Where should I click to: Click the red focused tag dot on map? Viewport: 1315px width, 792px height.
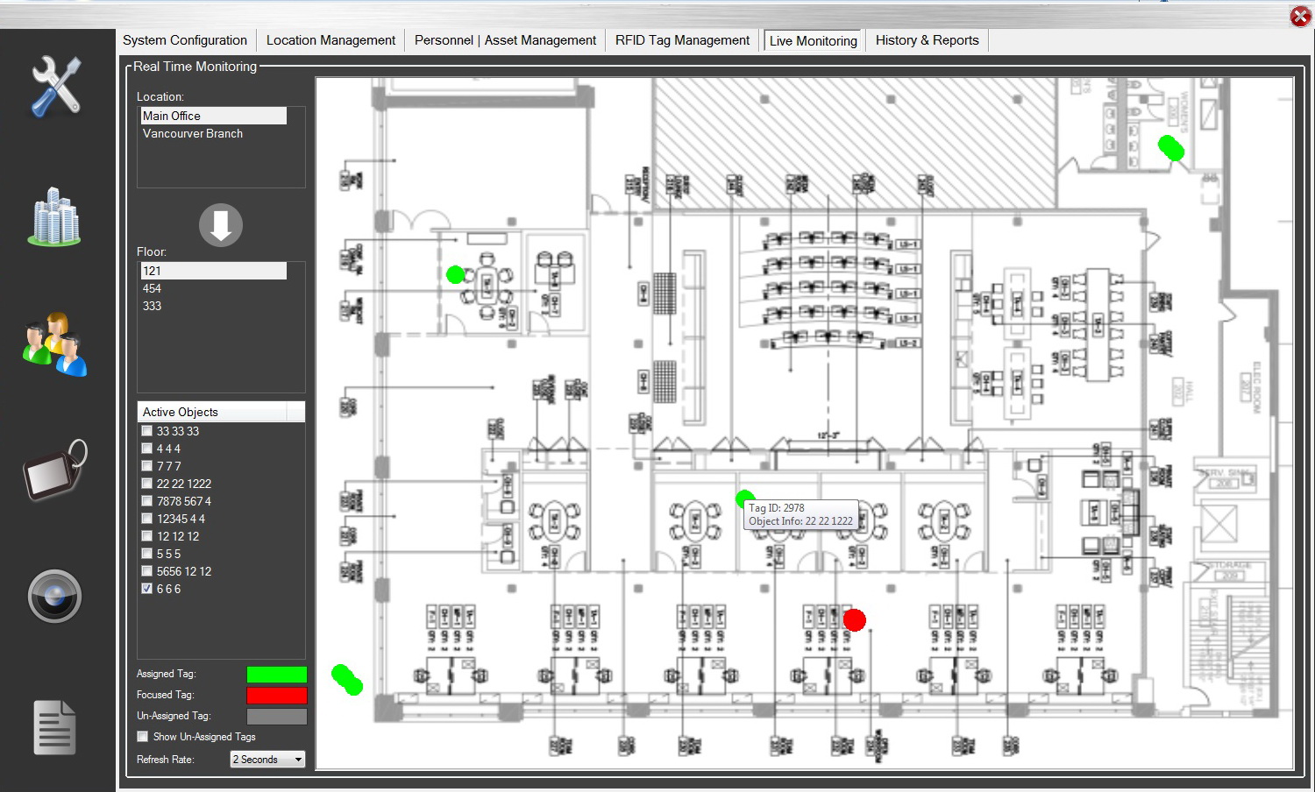pyautogui.click(x=855, y=620)
